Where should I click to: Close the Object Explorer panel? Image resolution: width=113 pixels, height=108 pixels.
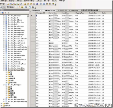(x=28, y=10)
